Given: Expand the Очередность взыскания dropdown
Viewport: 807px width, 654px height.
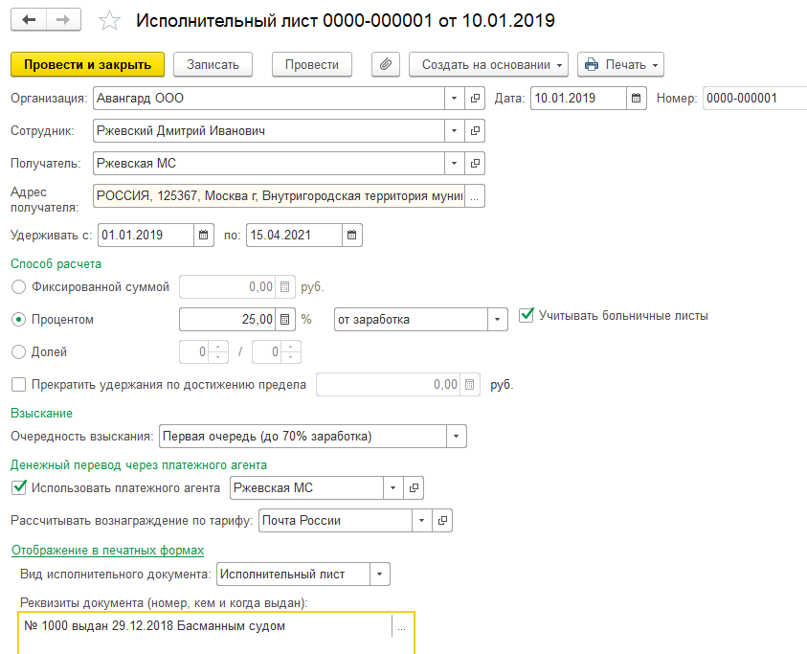Looking at the screenshot, I should point(456,437).
